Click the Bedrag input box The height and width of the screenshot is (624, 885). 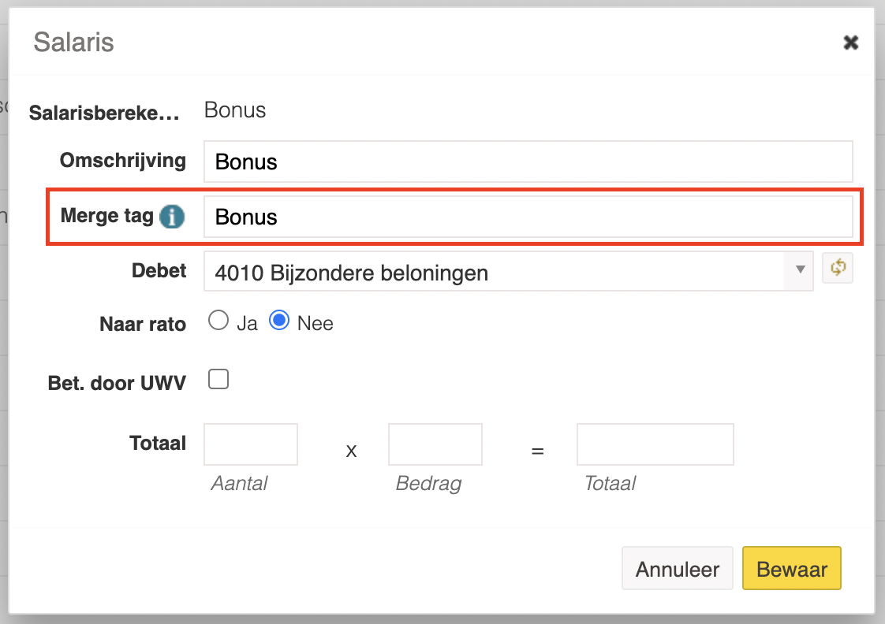tap(435, 444)
